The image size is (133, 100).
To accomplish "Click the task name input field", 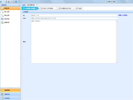I will (x=74, y=18).
